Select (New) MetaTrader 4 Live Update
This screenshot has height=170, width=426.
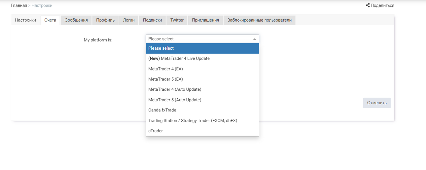pos(202,59)
